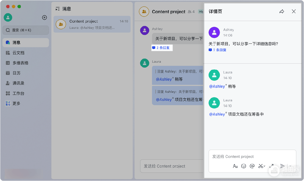The height and width of the screenshot is (181, 304).
Task: Click the scissors screenshot tool in reply box
Action: [261, 166]
